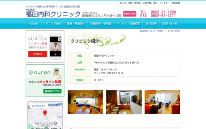Click the rightmost lounge chairs photo
Image resolution: width=206 pixels, height=129 pixels.
point(162,102)
